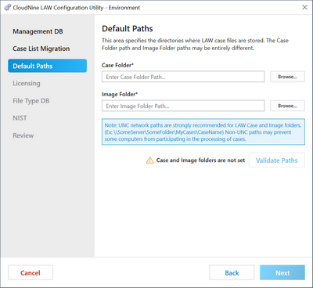
Task: Focus the Image Folder path field
Action: tap(183, 106)
